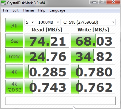Open the File menu
This screenshot has width=121, height=109.
pyautogui.click(x=6, y=10)
